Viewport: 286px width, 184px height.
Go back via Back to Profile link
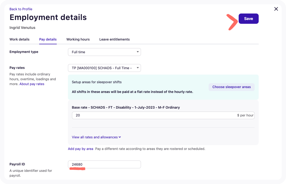(x=21, y=9)
